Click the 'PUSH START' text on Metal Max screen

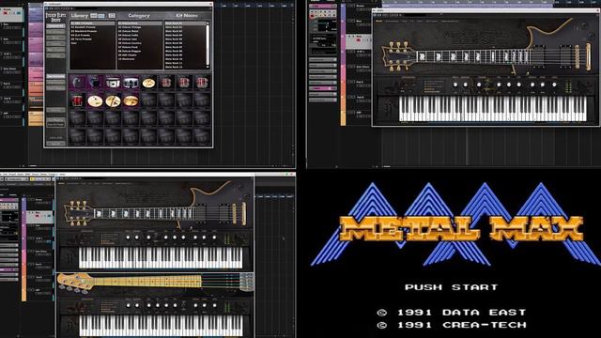pyautogui.click(x=451, y=287)
